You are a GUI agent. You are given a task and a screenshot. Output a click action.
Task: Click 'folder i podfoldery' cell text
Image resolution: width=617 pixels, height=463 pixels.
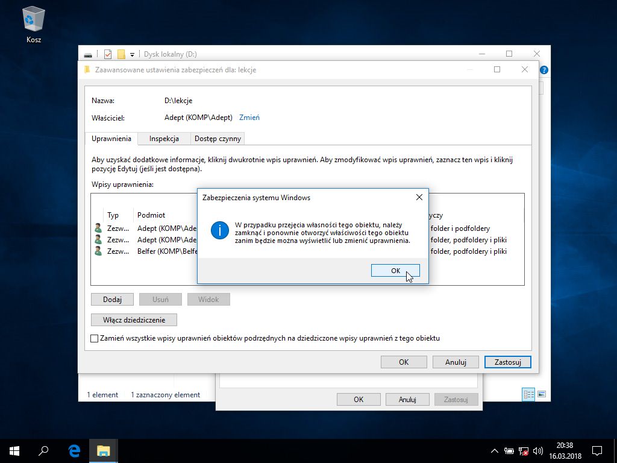tap(460, 228)
